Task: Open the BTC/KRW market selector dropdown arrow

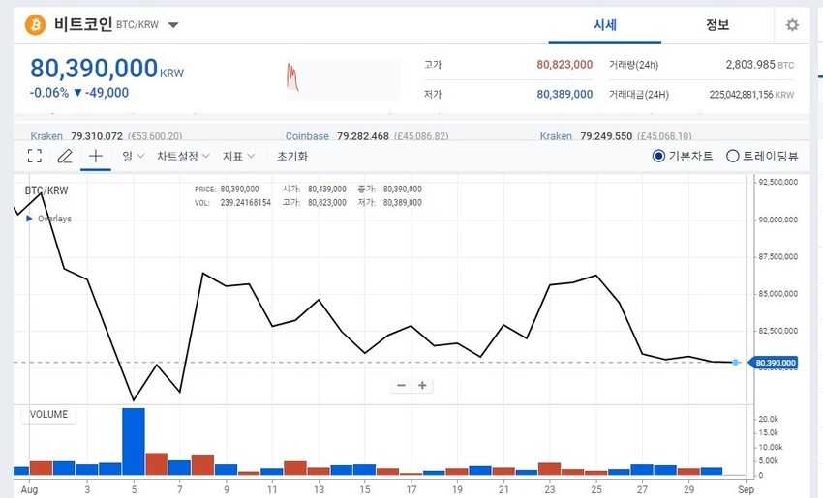Action: [173, 24]
